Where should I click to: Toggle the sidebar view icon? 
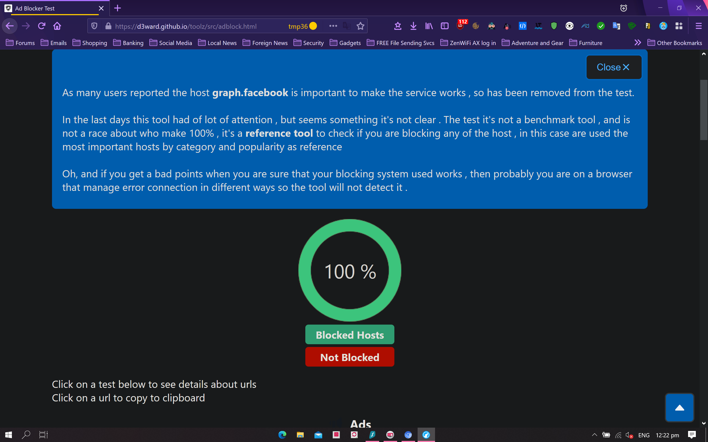point(444,26)
